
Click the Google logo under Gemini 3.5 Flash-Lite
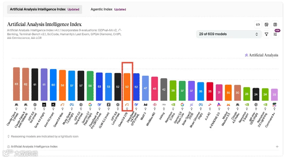coord(182,104)
